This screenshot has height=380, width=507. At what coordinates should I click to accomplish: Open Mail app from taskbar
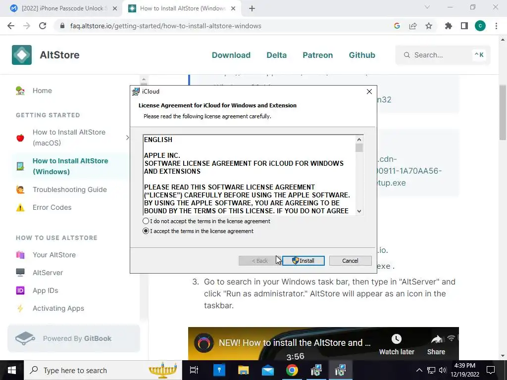tap(268, 370)
